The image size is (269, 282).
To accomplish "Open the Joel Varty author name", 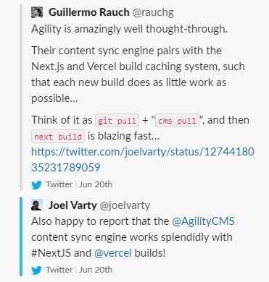I will coord(73,205).
